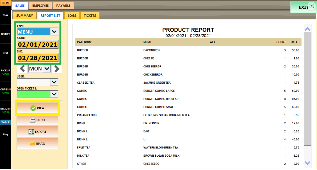Open the TYPE dropdown showing MENU

tap(54, 32)
